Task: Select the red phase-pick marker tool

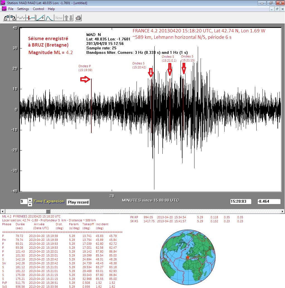Action: click(x=31, y=18)
